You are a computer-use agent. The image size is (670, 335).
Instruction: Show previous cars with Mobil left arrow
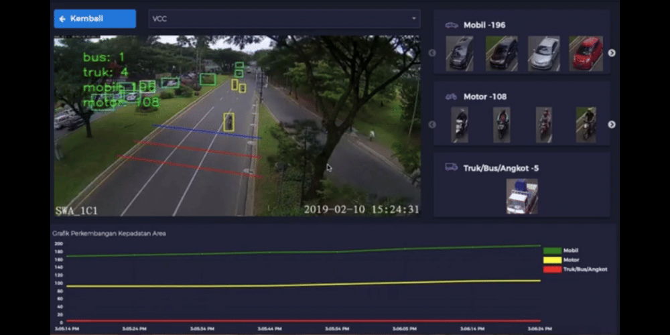pyautogui.click(x=432, y=53)
